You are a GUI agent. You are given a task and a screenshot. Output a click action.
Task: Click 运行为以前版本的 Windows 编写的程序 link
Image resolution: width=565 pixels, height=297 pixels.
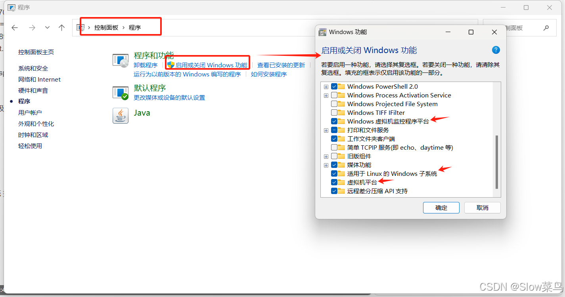pos(187,74)
